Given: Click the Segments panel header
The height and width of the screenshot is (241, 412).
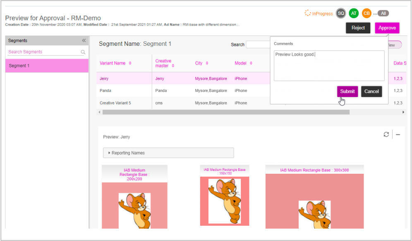Looking at the screenshot, I should (x=47, y=40).
